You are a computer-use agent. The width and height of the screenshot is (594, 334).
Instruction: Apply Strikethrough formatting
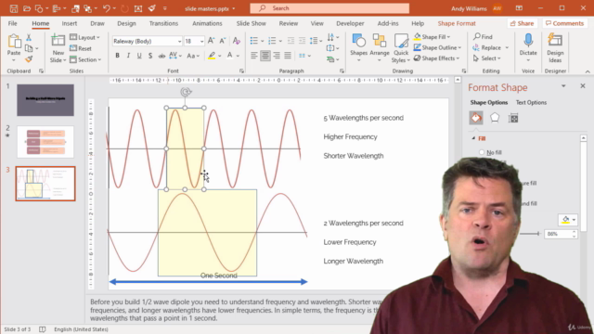161,56
